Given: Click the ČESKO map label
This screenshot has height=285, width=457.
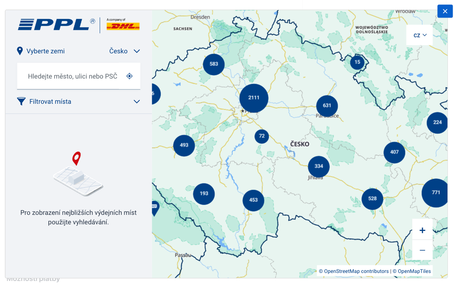Looking at the screenshot, I should [x=300, y=144].
